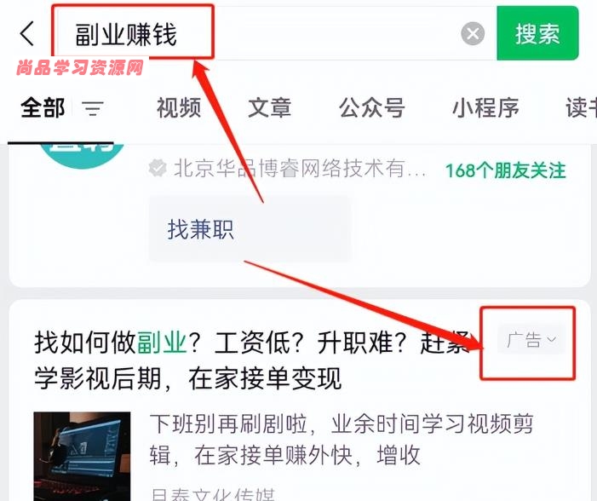Open the 公众号 tab
Viewport: 597px width, 501px height.
(x=372, y=108)
